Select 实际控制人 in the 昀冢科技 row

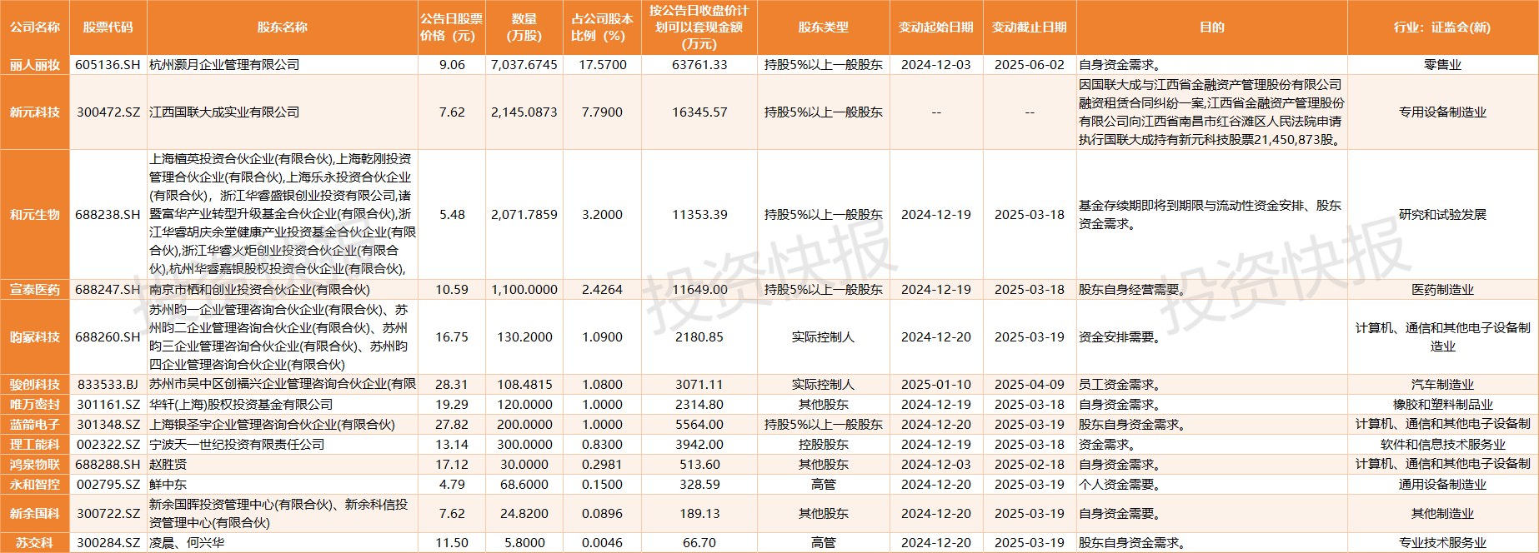pyautogui.click(x=824, y=337)
